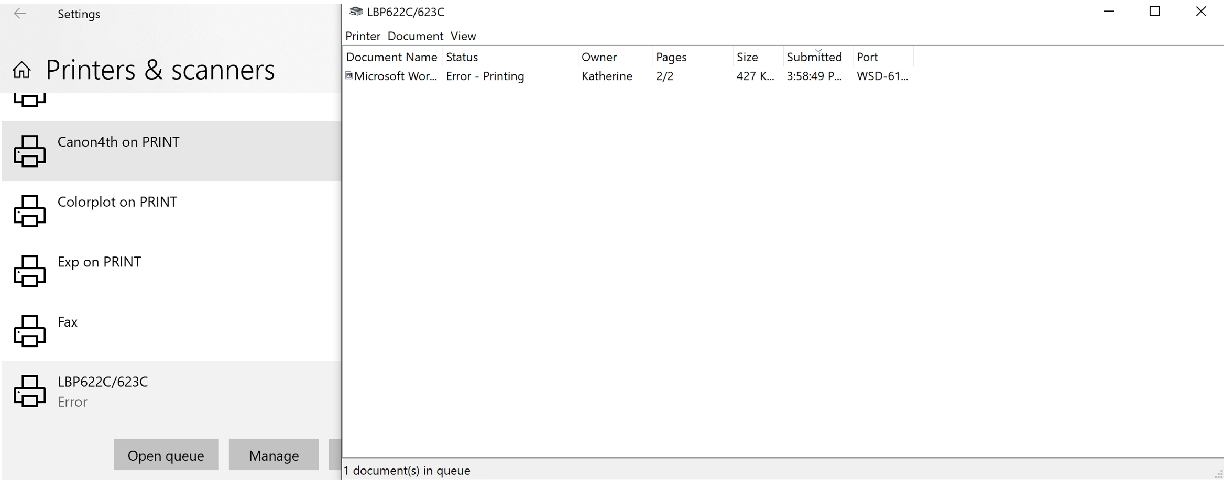Click the Fax printer icon
The height and width of the screenshot is (480, 1224).
click(29, 331)
